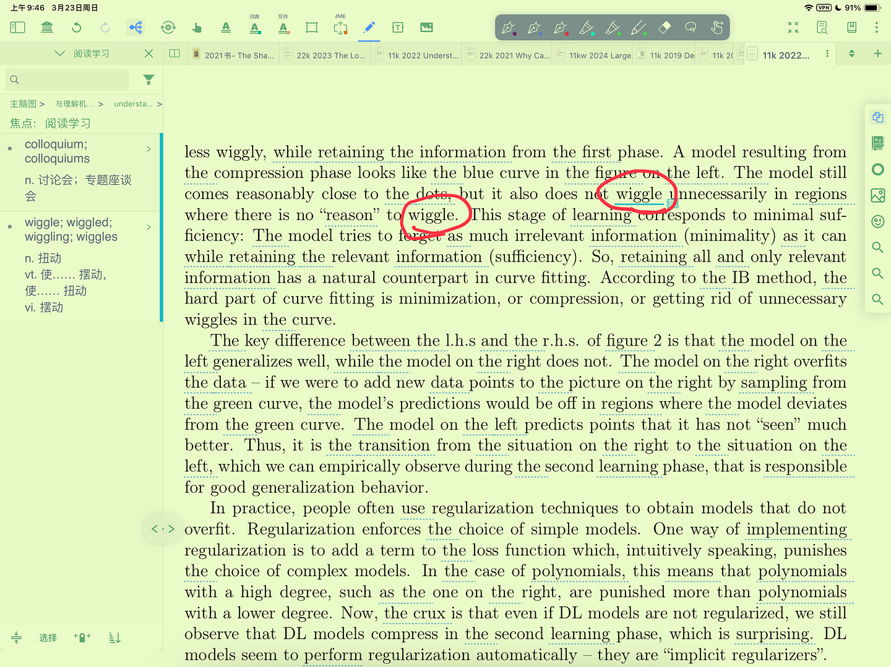Select the plain text highlight tool
Image resolution: width=891 pixels, height=667 pixels.
pos(226,27)
